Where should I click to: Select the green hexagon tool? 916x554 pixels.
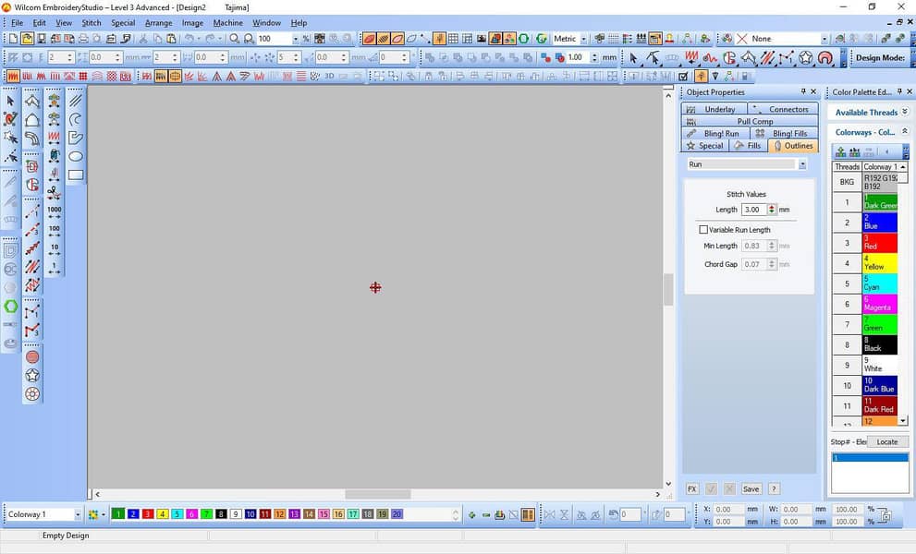click(x=11, y=307)
